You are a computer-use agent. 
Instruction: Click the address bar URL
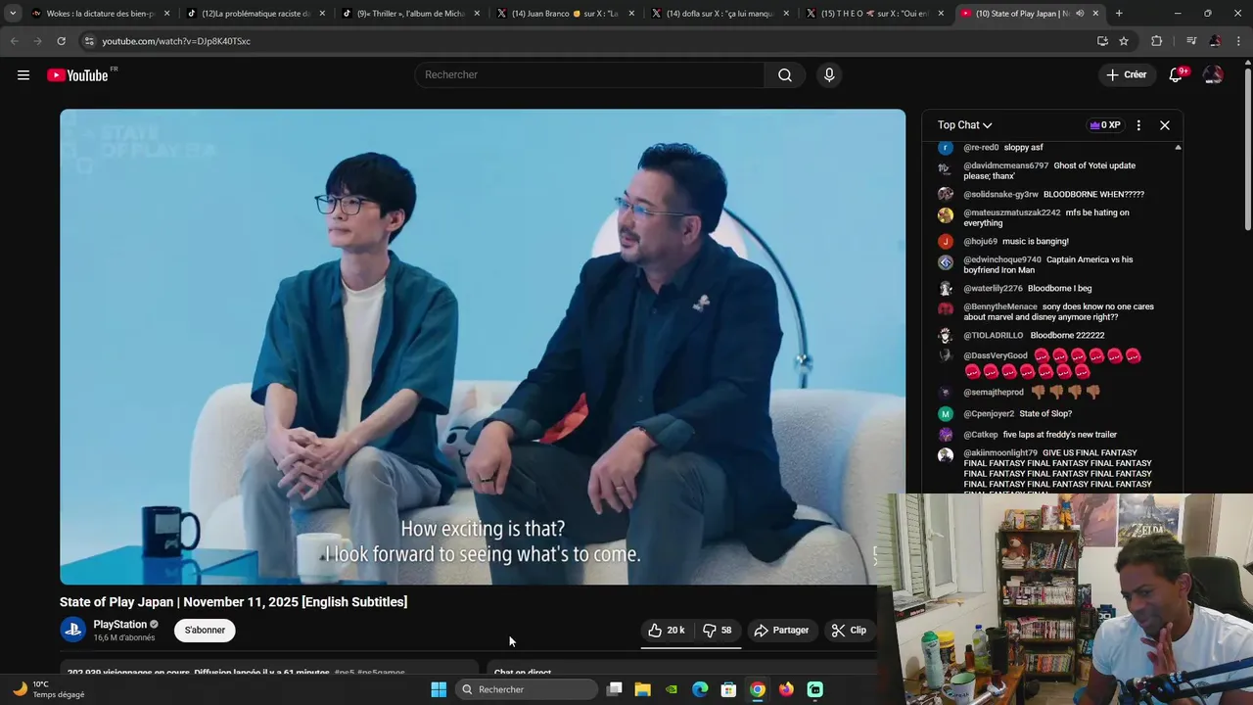pyautogui.click(x=176, y=41)
